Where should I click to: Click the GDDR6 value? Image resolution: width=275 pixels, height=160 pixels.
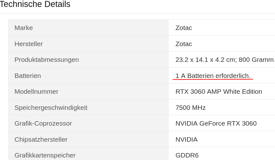(x=187, y=156)
